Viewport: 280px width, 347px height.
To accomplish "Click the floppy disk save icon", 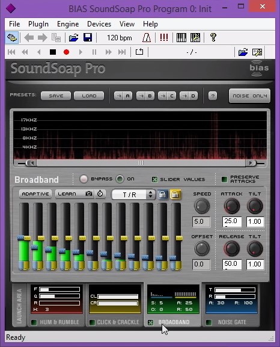I will [x=88, y=38].
